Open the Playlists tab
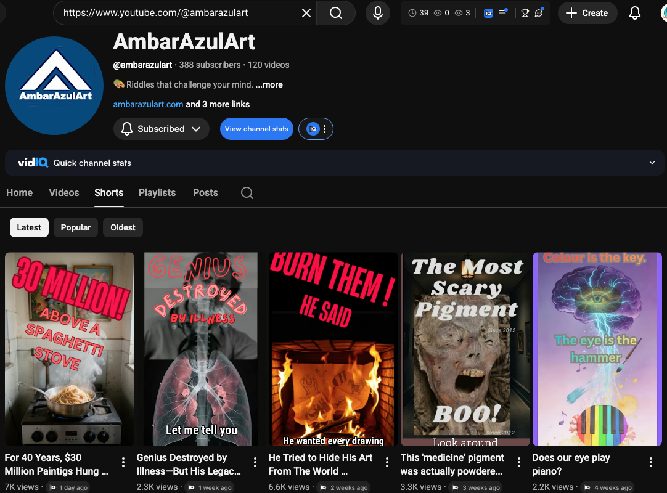Image resolution: width=667 pixels, height=493 pixels. [157, 193]
